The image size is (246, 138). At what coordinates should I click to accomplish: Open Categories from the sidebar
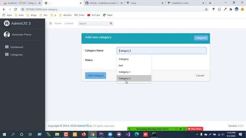coord(17,54)
